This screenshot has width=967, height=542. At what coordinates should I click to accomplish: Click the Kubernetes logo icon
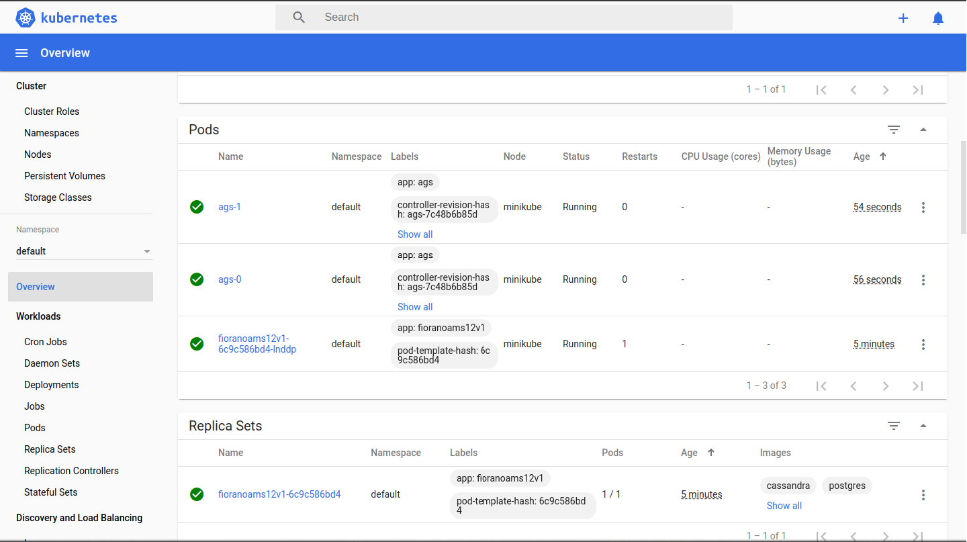[x=26, y=17]
